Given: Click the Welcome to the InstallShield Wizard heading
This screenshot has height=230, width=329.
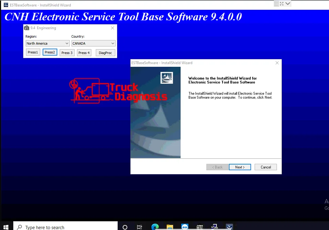Looking at the screenshot, I should 222,80.
